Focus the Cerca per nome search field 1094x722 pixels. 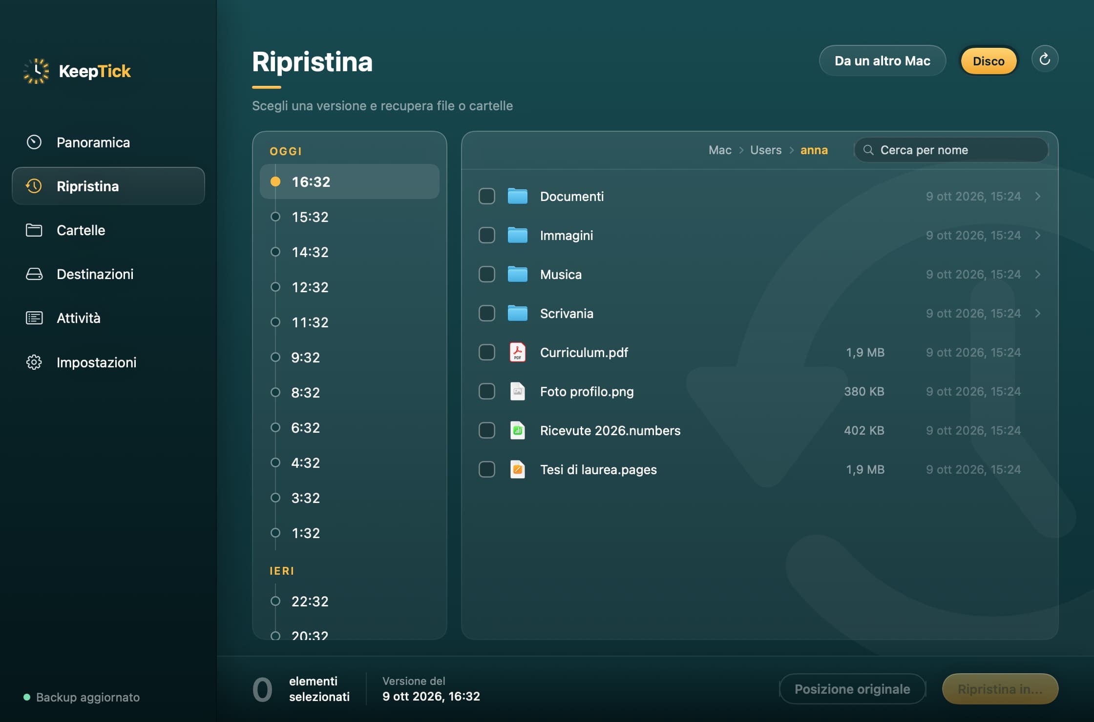(951, 150)
